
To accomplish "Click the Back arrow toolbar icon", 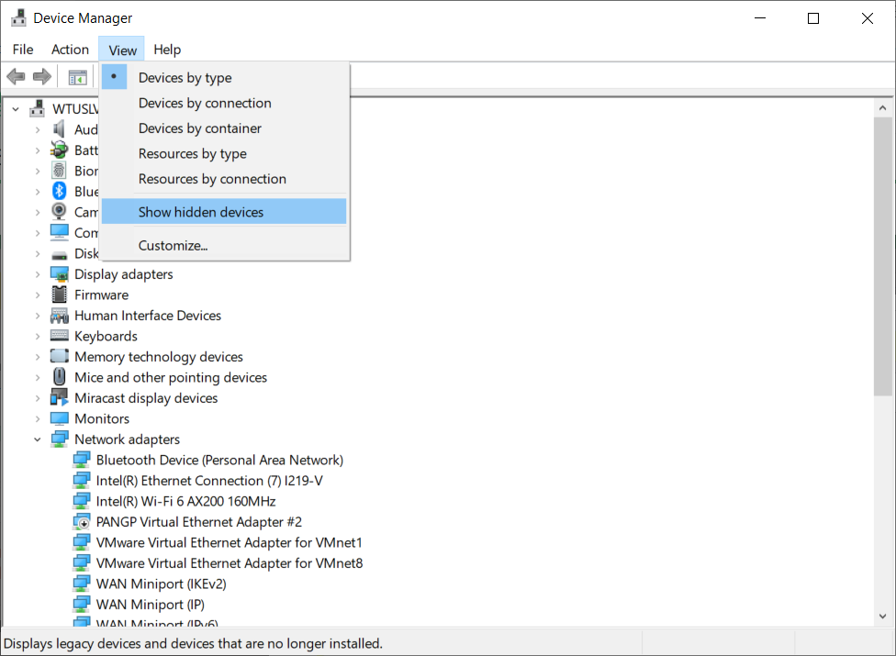I will click(x=16, y=76).
